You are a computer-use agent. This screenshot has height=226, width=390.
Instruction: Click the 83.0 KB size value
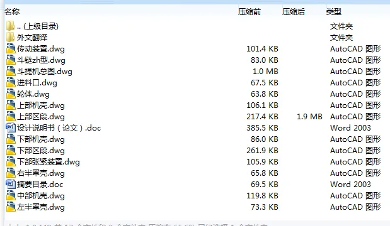pyautogui.click(x=265, y=60)
